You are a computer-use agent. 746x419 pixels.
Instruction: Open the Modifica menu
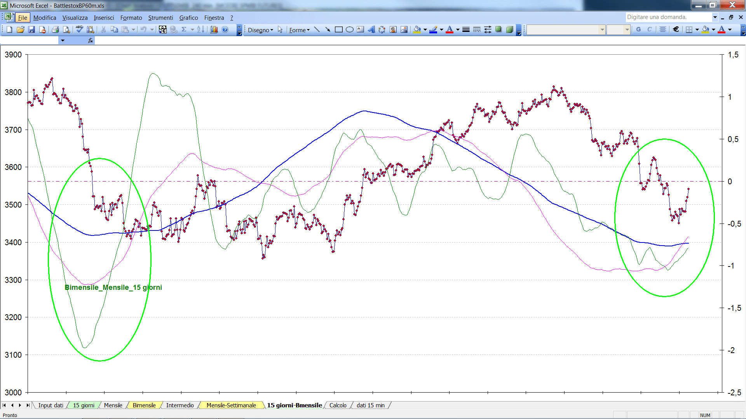click(x=45, y=18)
